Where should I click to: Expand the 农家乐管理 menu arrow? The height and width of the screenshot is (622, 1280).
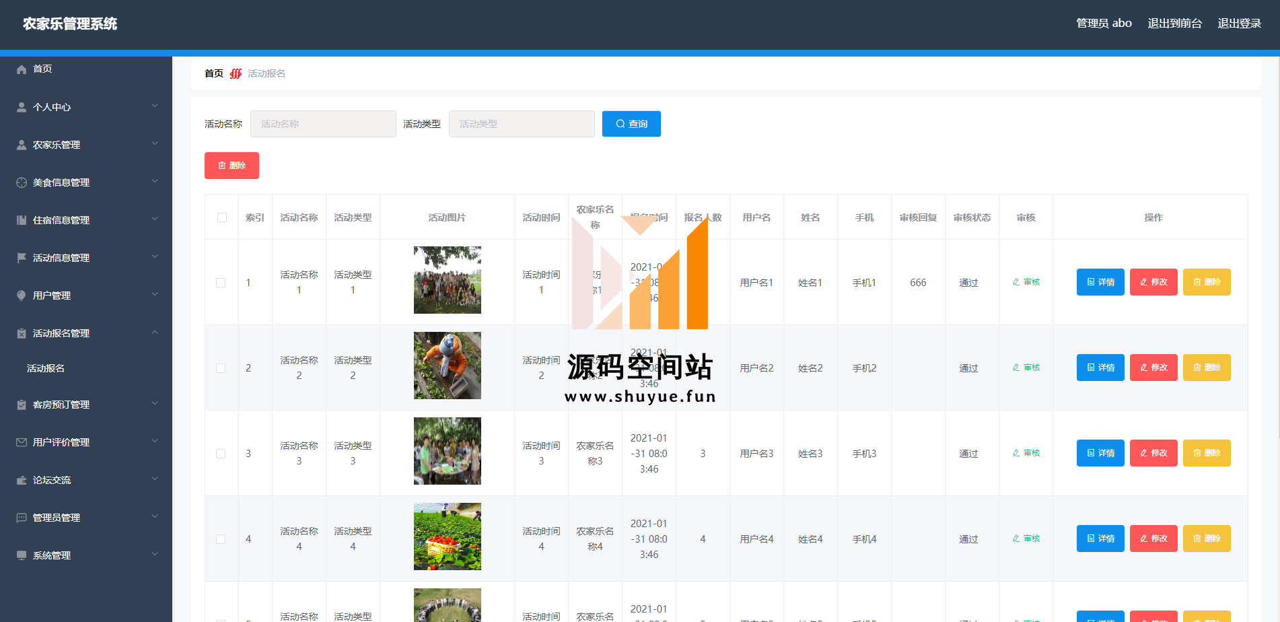pyautogui.click(x=155, y=143)
